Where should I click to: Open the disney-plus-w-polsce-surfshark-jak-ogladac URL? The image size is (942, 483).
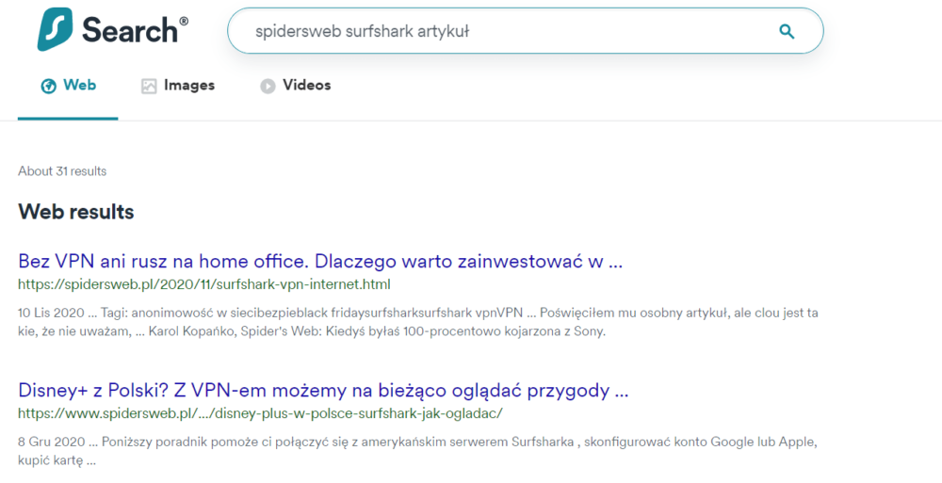[x=260, y=413]
